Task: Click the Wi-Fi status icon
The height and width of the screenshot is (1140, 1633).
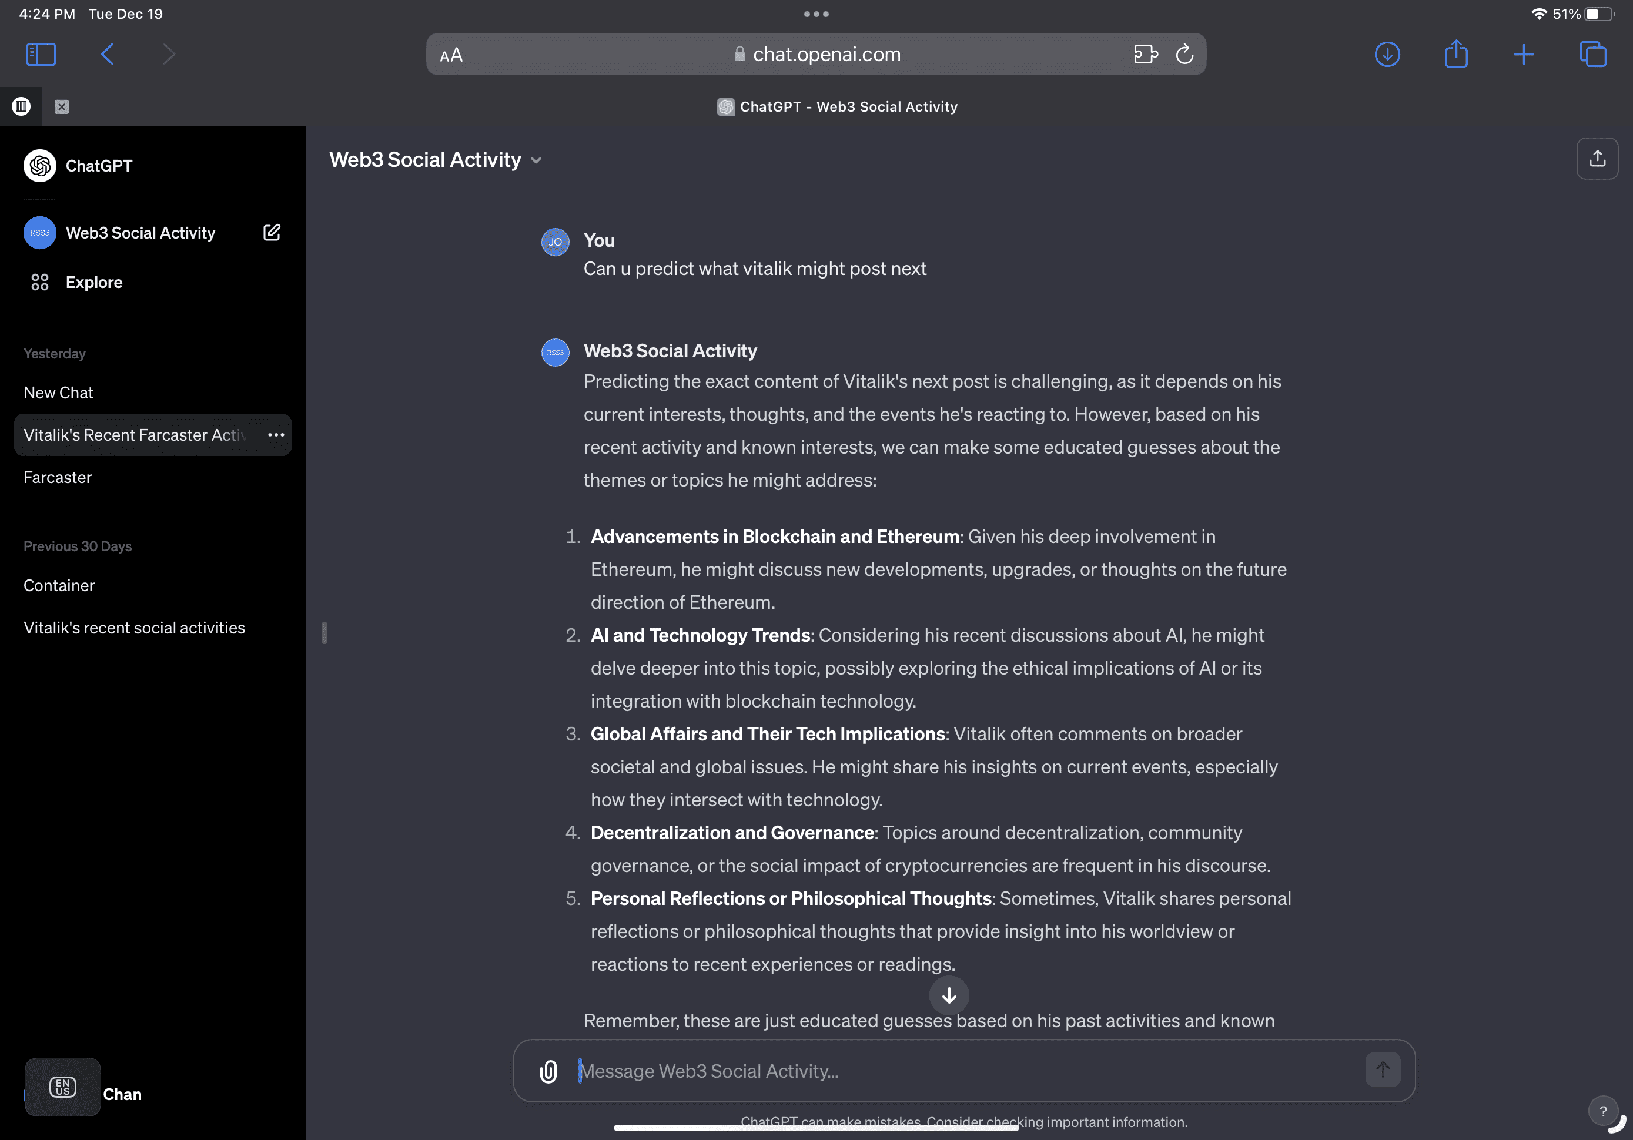Action: [1538, 14]
